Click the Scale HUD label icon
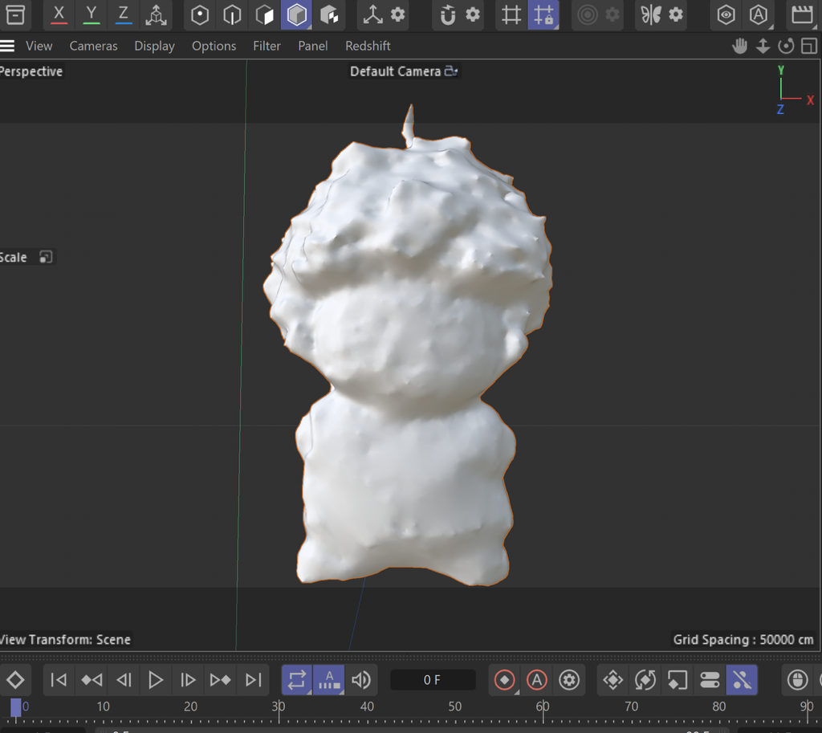The height and width of the screenshot is (733, 822). point(46,258)
